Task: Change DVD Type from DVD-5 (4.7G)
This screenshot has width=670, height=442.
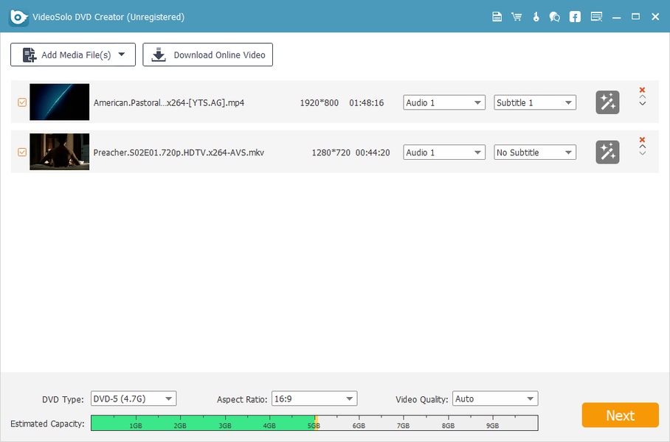Action: tap(133, 399)
